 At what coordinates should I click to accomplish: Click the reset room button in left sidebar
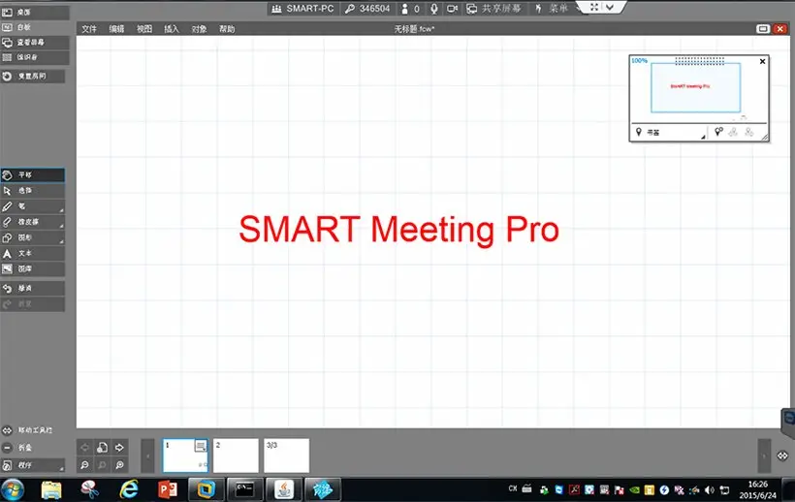(x=32, y=77)
